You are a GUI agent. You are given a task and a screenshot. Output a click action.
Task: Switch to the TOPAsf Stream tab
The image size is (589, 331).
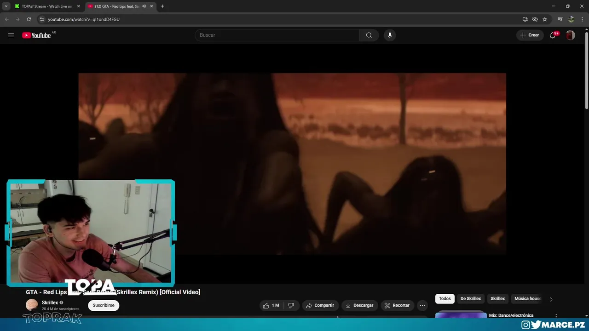point(47,6)
